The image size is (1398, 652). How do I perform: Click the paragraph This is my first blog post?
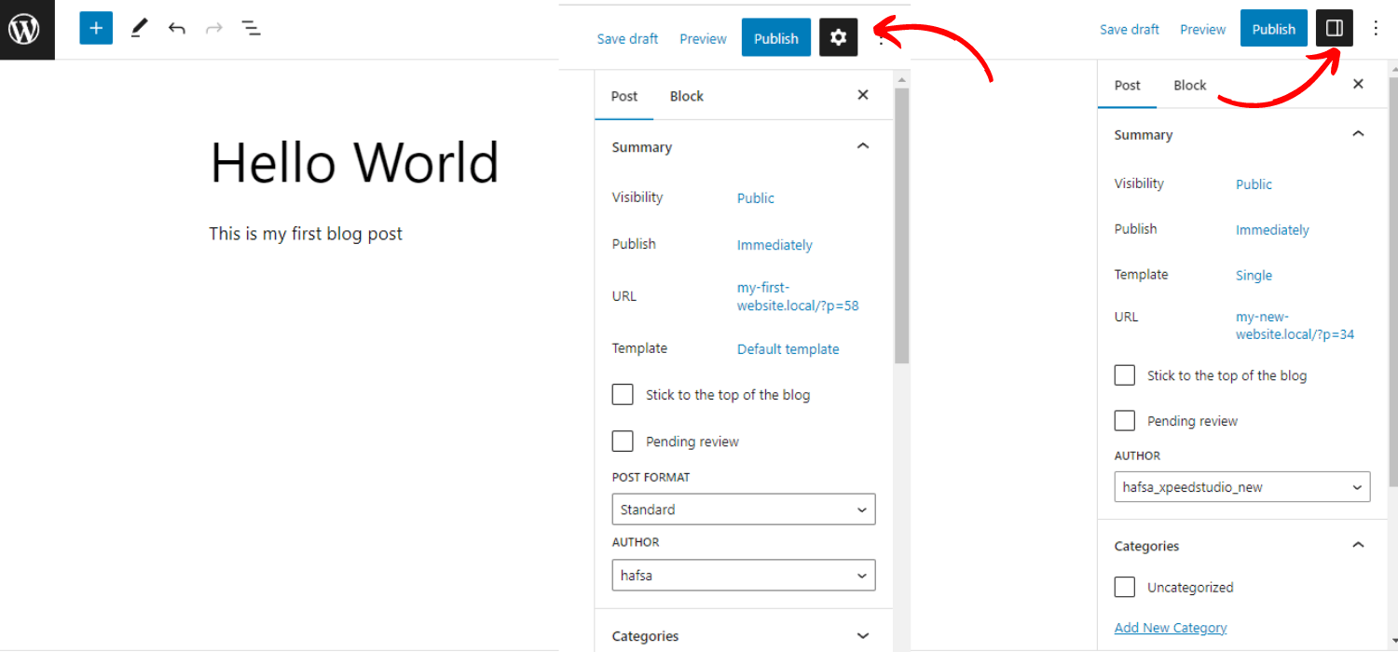[306, 233]
